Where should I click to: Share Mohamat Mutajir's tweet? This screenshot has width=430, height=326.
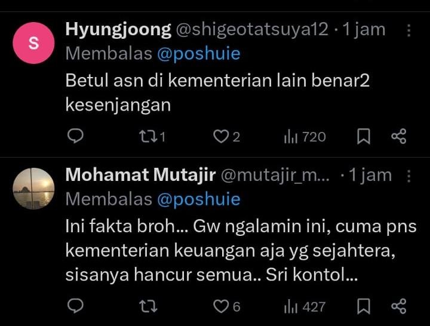tap(398, 307)
